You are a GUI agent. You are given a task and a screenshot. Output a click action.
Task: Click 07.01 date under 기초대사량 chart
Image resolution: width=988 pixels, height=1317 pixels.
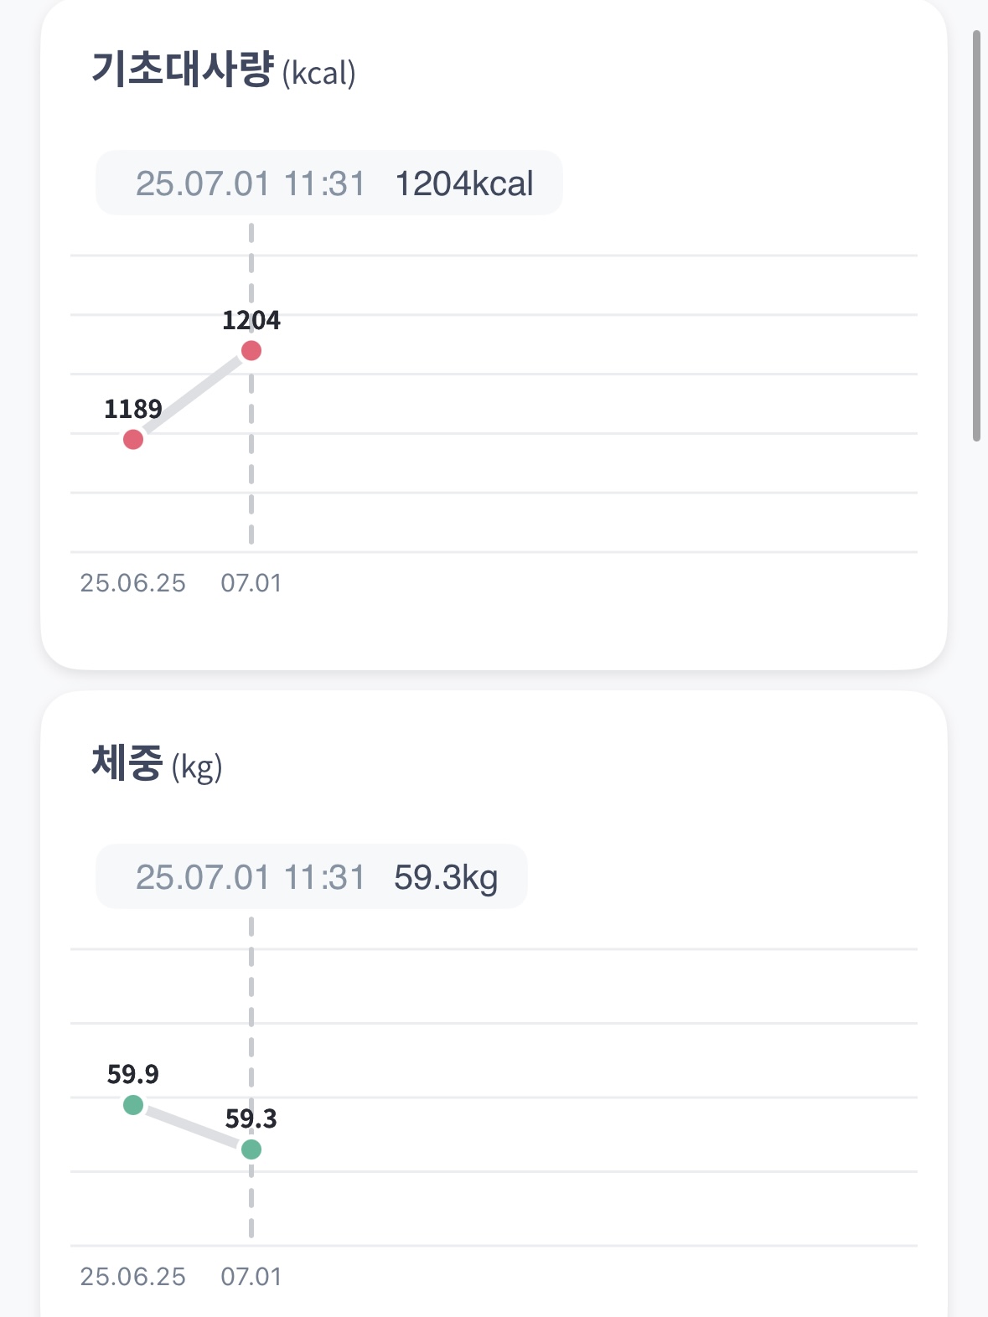(x=251, y=583)
